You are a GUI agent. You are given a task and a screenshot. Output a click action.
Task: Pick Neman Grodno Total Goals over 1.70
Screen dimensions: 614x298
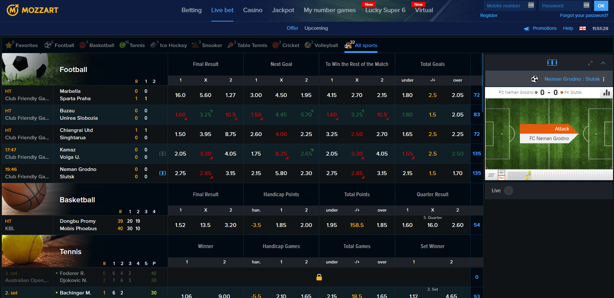tap(457, 173)
